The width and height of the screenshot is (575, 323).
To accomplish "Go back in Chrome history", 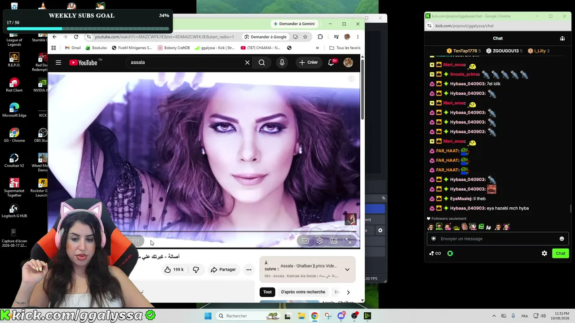I will click(54, 37).
